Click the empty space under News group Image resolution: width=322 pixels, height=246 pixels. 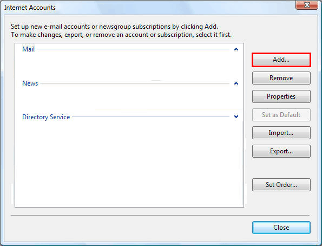129,99
